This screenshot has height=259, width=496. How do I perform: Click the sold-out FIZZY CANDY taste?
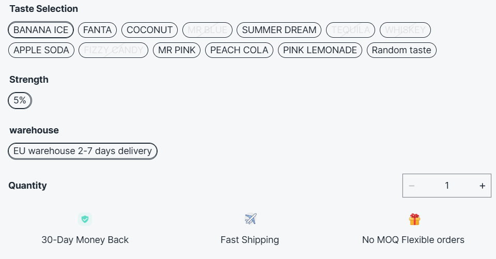point(113,50)
